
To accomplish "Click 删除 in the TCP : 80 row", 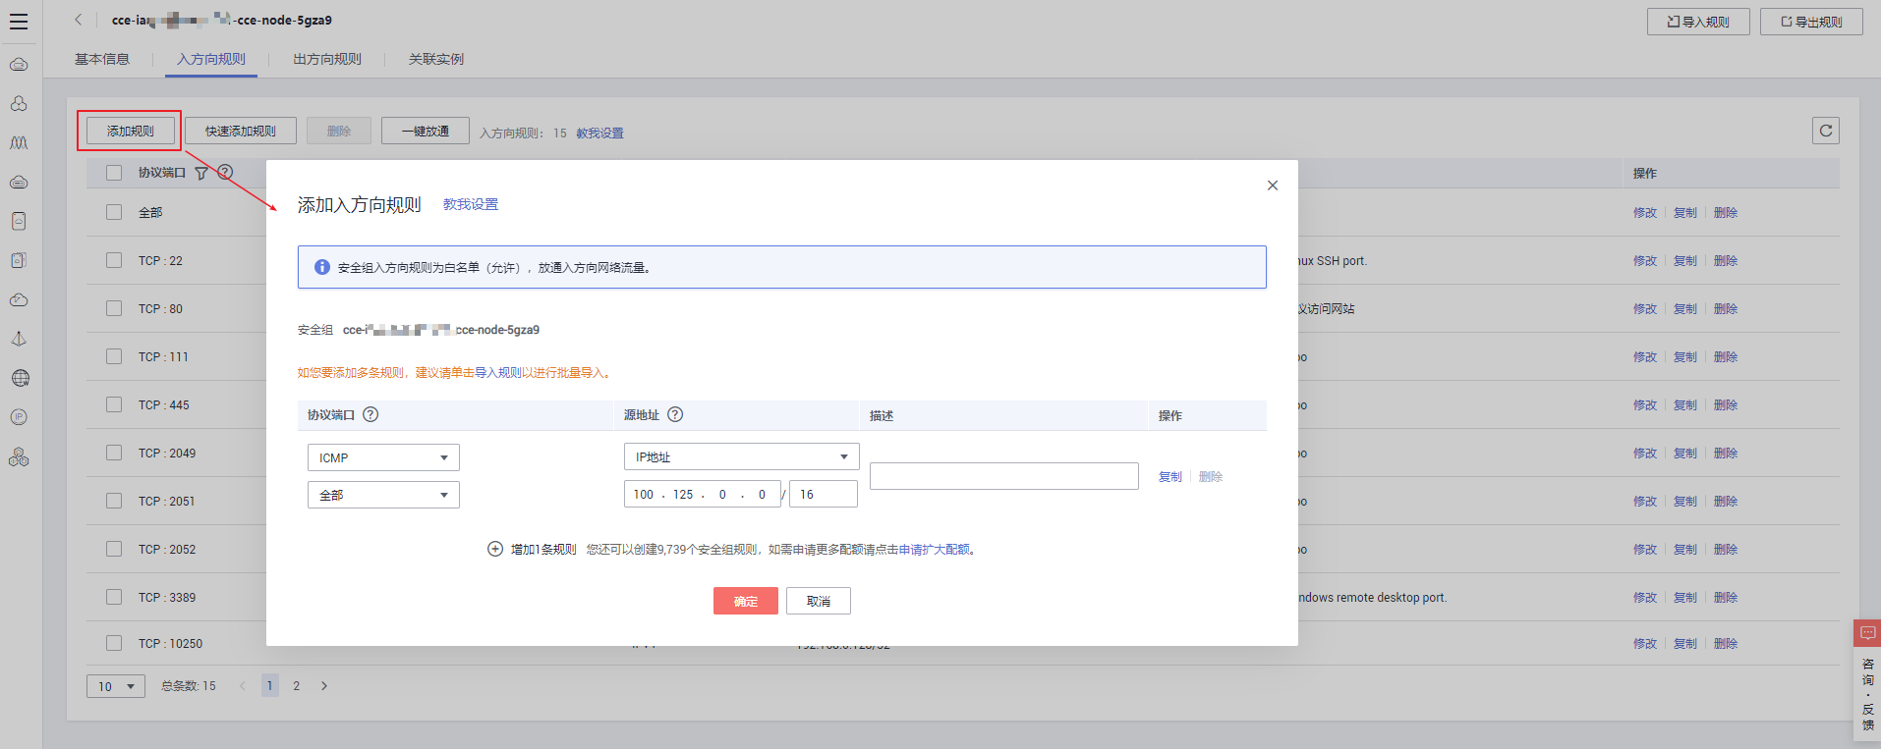I will [1726, 308].
